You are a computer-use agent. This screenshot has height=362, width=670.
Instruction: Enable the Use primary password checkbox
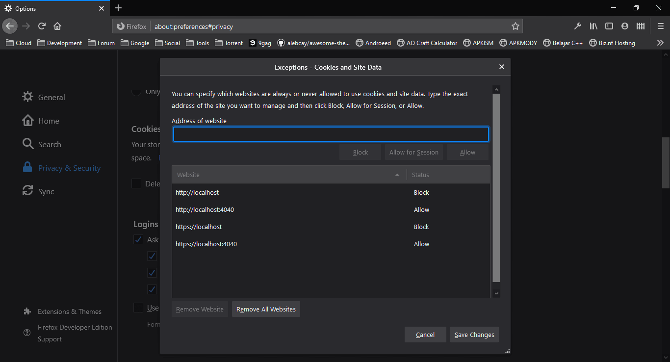tap(138, 308)
